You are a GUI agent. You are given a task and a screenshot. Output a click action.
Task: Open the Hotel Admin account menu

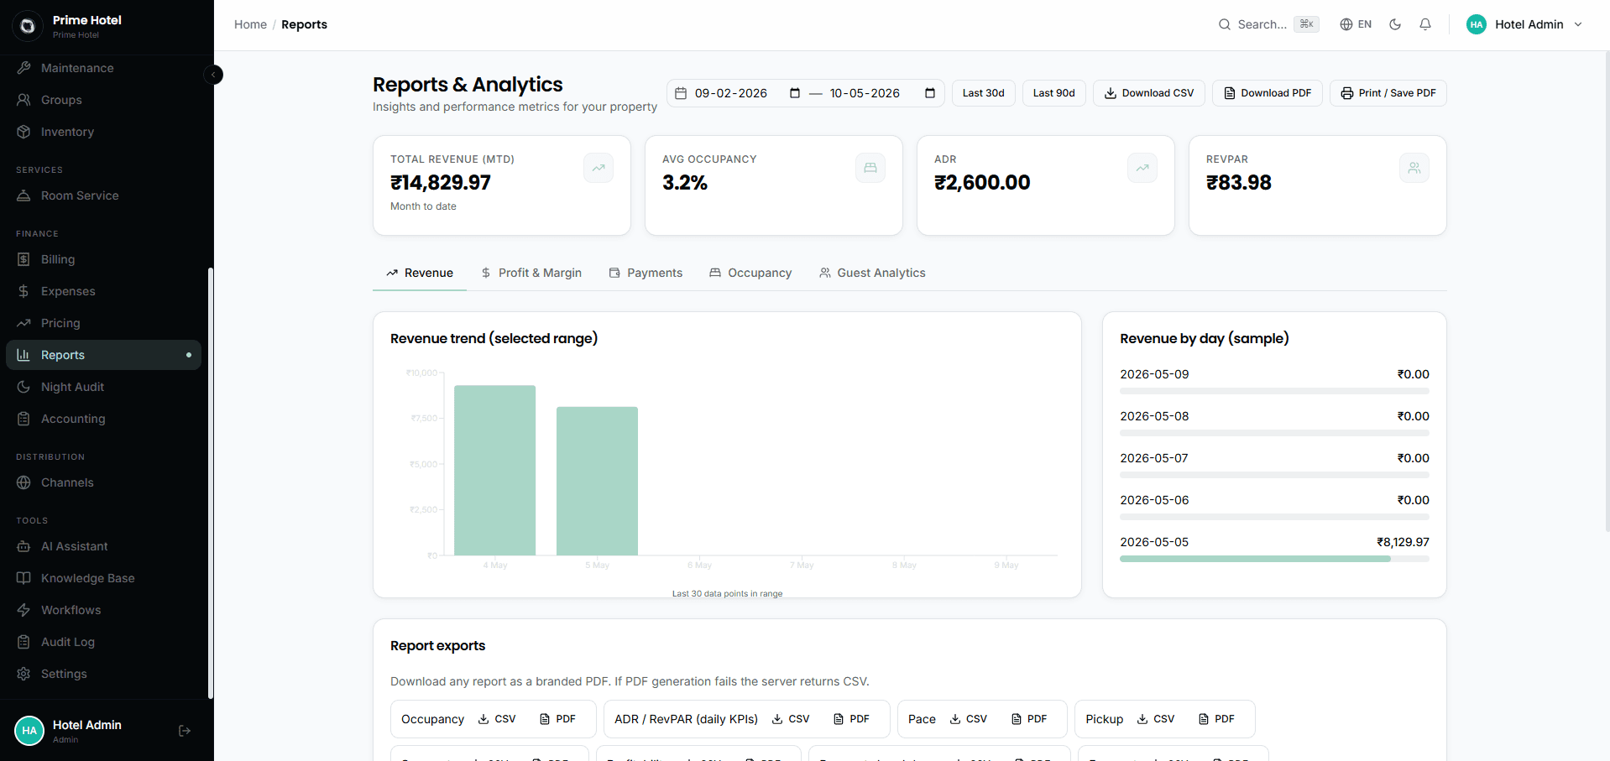click(x=1524, y=24)
